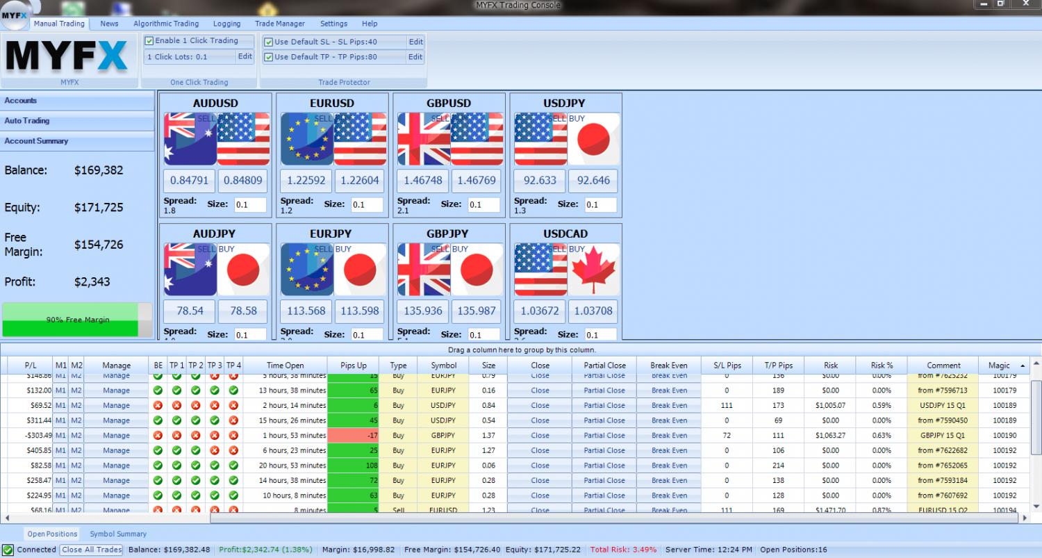Click the US flag Sell icon on USDJPY
This screenshot has width=1042, height=558.
tap(540, 139)
